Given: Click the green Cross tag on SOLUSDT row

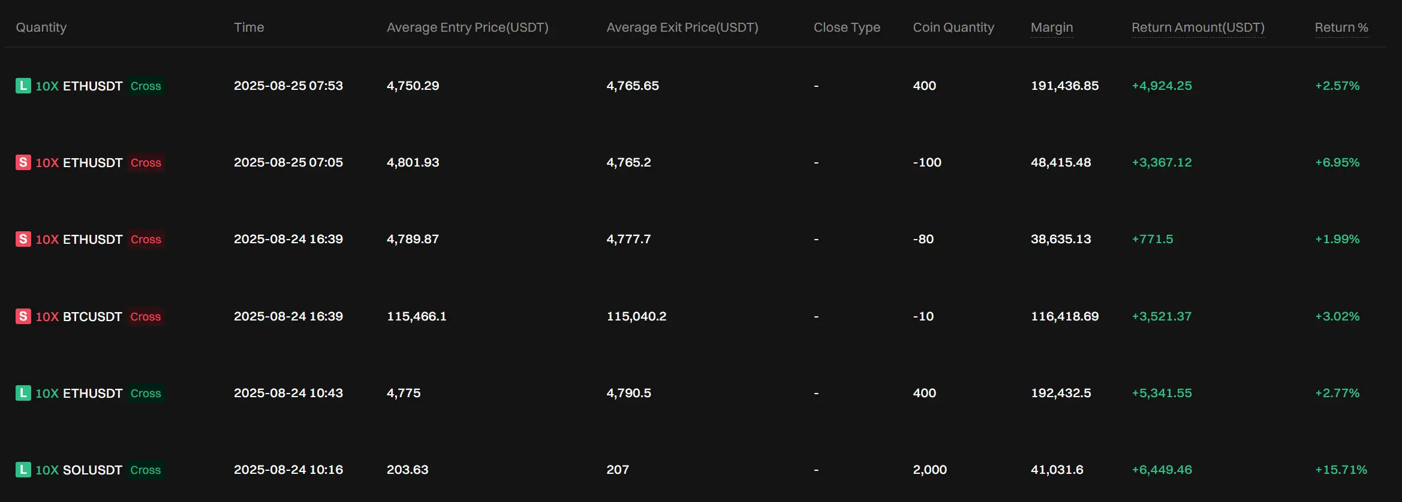Looking at the screenshot, I should tap(146, 470).
